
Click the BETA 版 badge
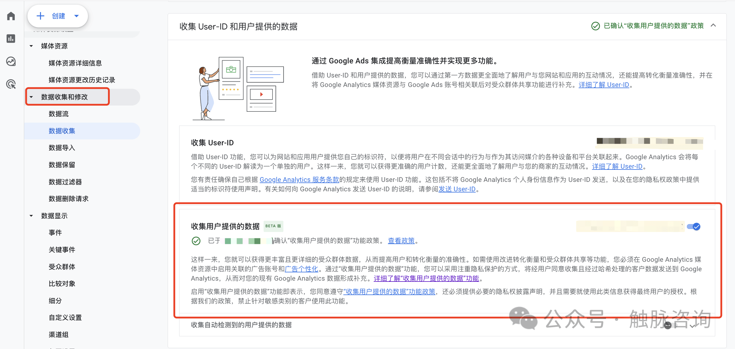tap(273, 226)
